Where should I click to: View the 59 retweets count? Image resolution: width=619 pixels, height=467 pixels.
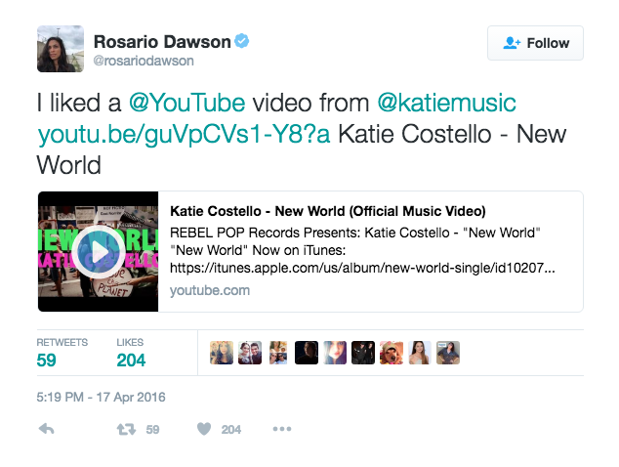coord(47,360)
